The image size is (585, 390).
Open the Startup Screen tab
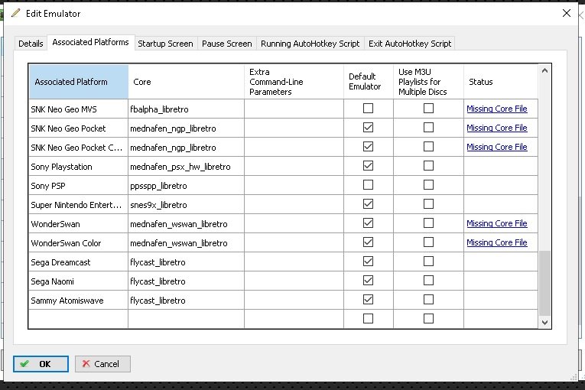pos(165,44)
